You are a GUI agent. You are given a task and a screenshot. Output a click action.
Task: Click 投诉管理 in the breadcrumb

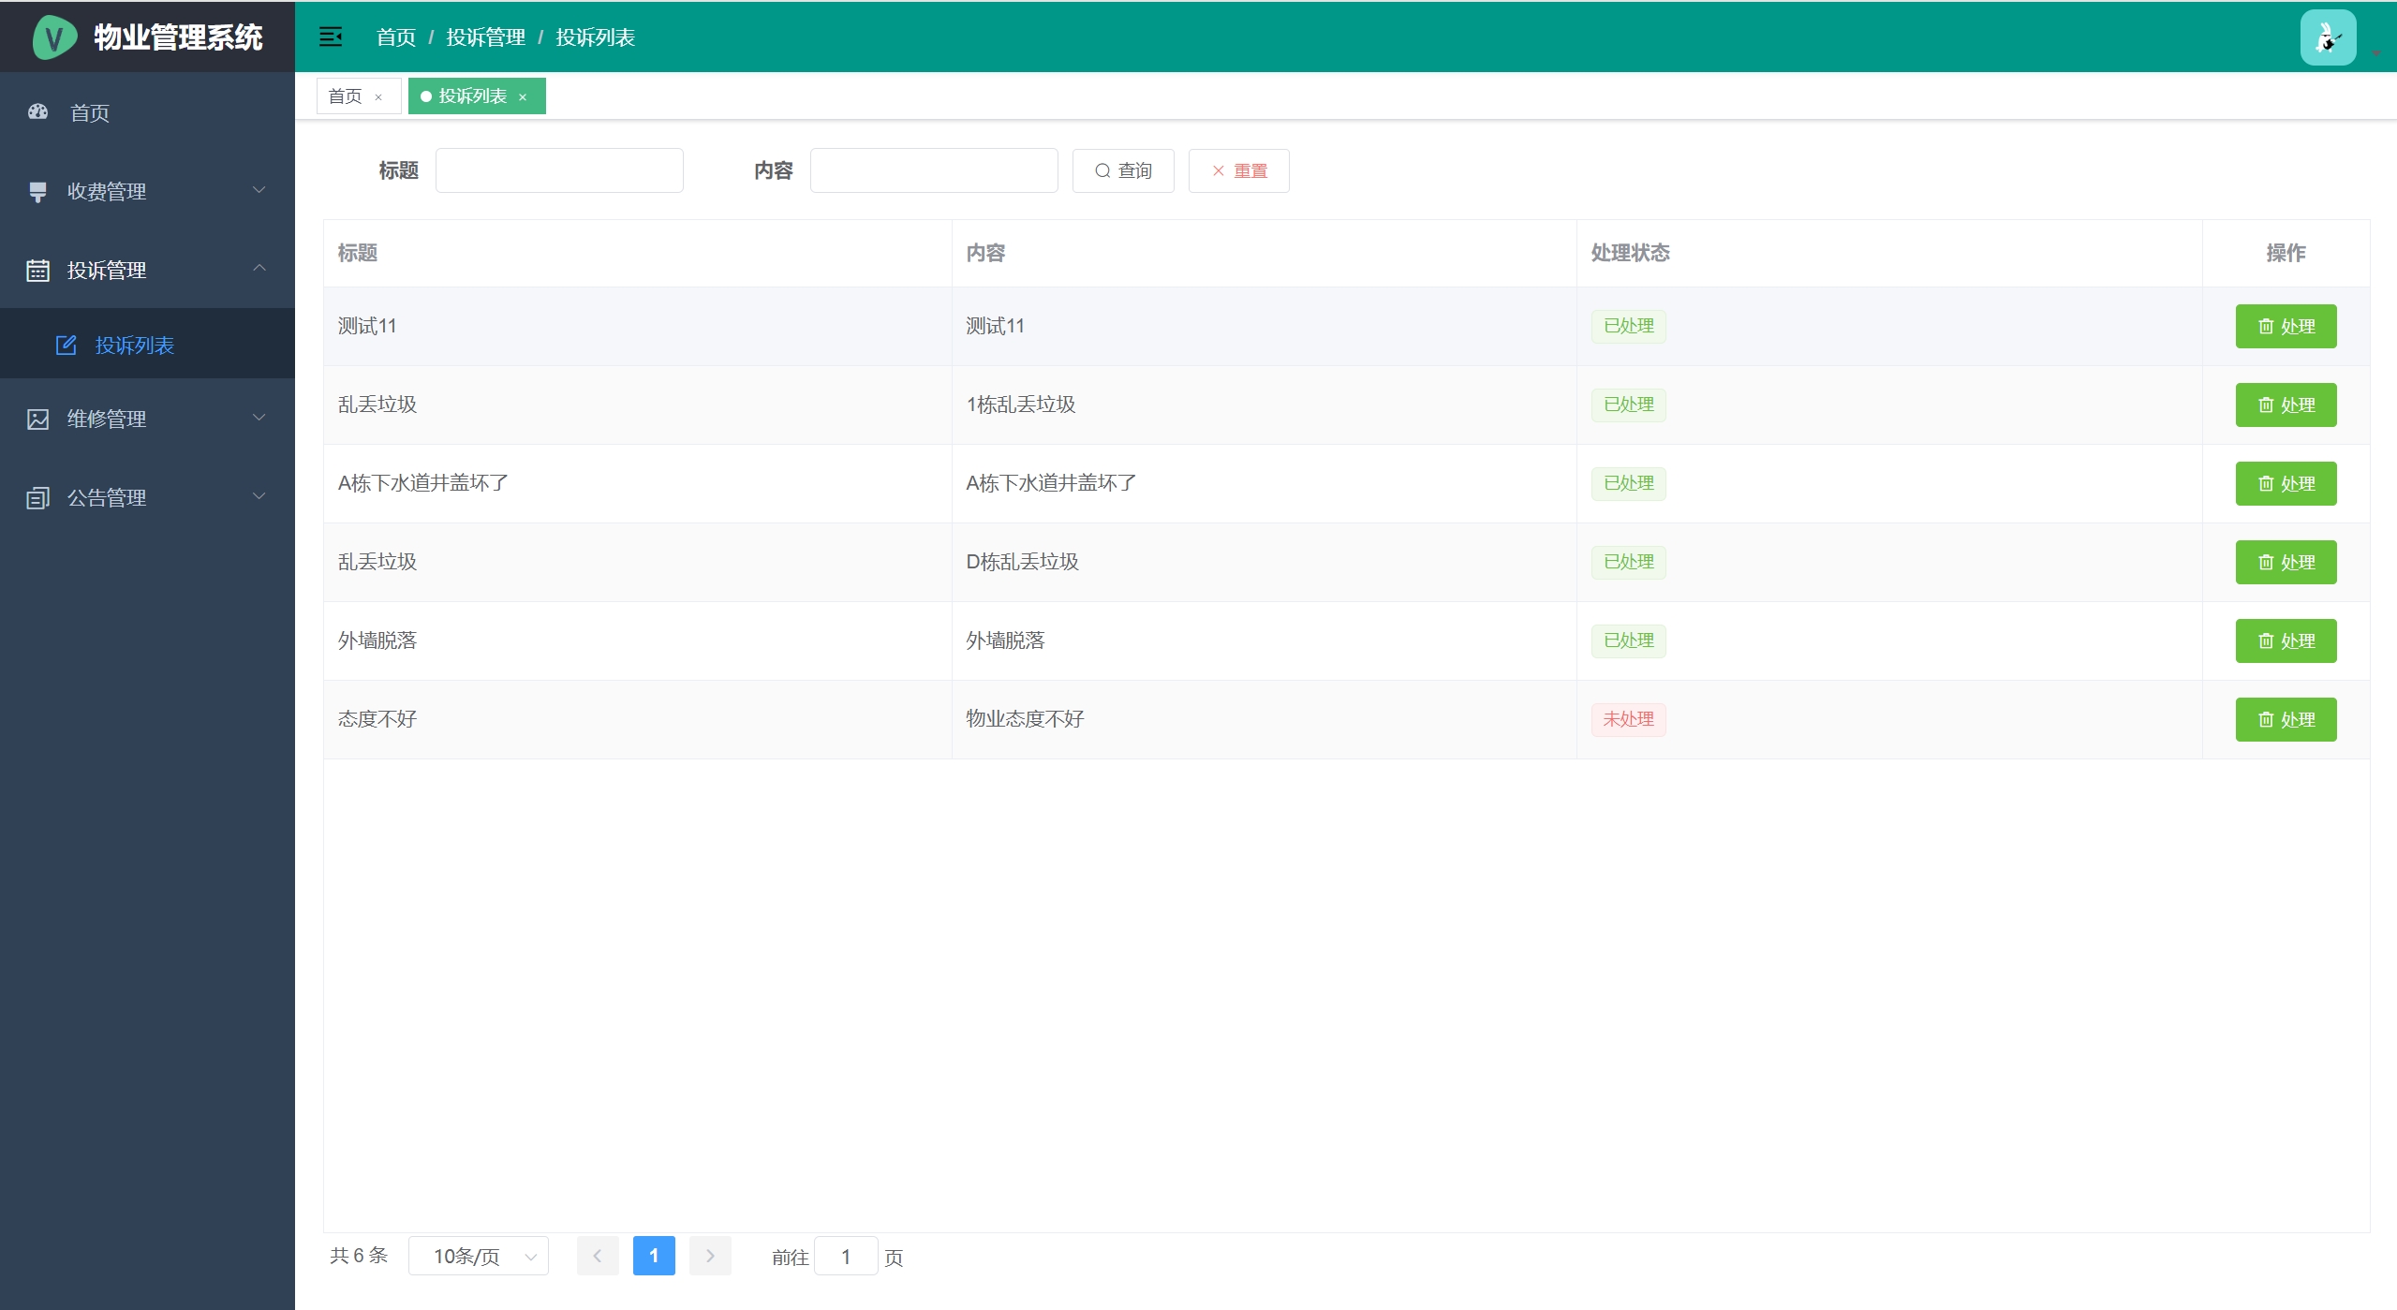tap(485, 37)
